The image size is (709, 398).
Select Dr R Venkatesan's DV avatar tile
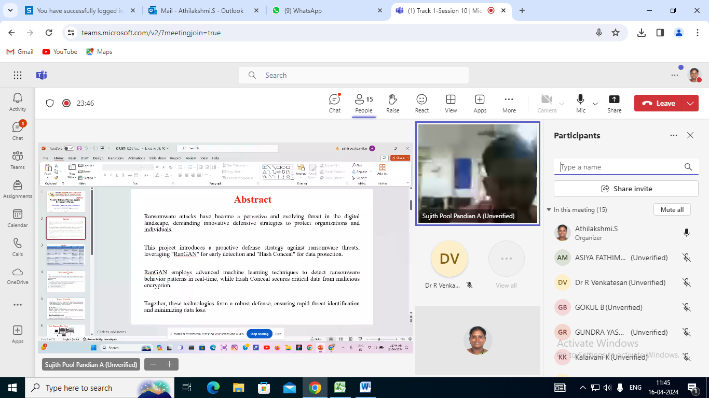449,259
